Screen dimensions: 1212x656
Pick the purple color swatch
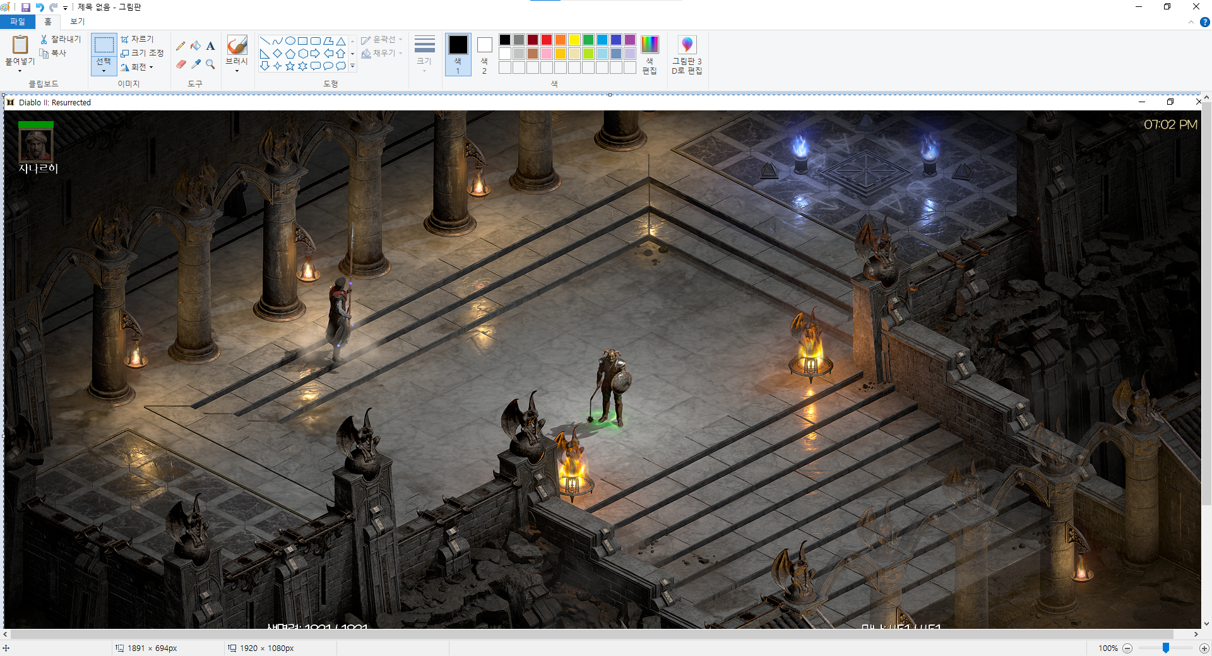coord(630,40)
